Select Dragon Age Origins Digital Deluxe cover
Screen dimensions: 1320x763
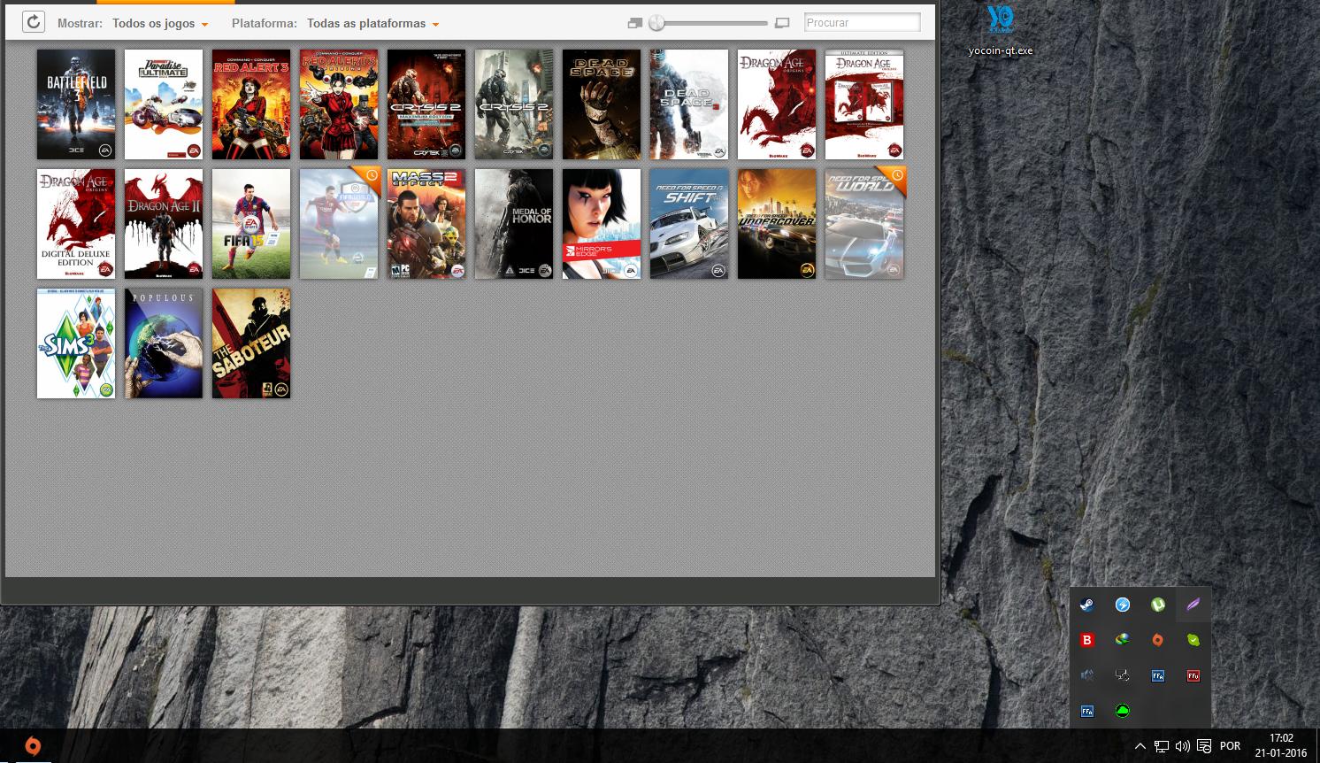(76, 224)
